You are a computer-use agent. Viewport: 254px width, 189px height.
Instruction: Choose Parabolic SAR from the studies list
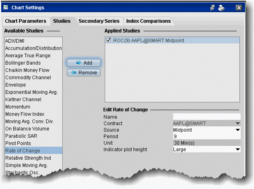coord(22,136)
